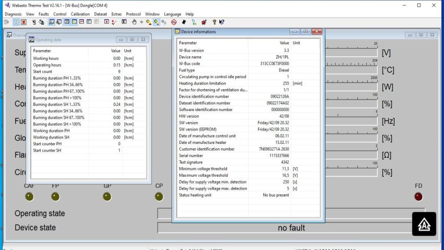Select 'Burning duration SH 1..33%' row
Viewport: 444px width, 250px height.
click(x=89, y=104)
